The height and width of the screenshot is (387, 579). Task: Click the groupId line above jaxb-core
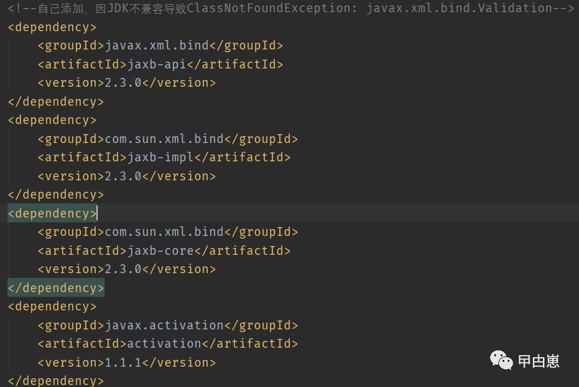(168, 232)
